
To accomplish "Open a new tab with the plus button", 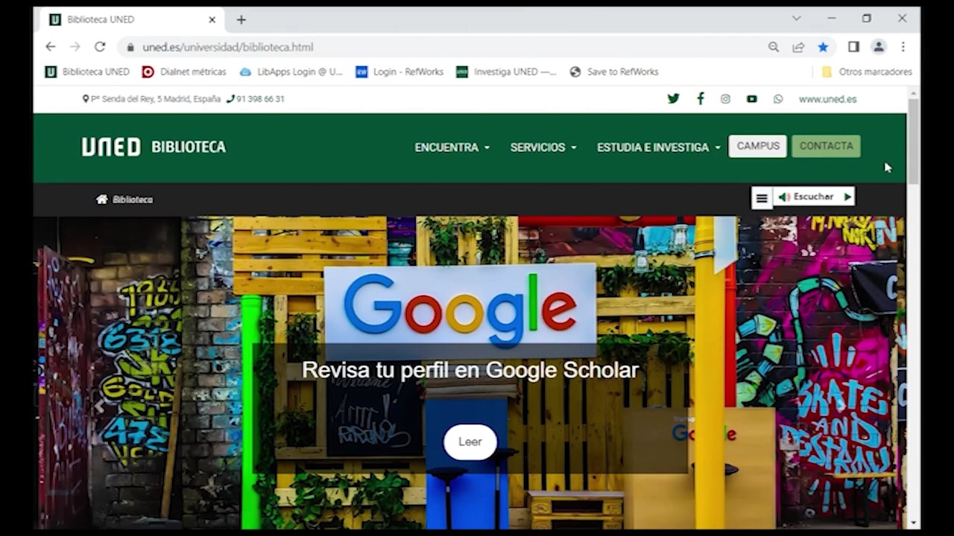I will pos(241,20).
